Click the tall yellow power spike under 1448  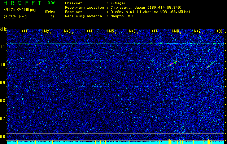click(x=169, y=141)
